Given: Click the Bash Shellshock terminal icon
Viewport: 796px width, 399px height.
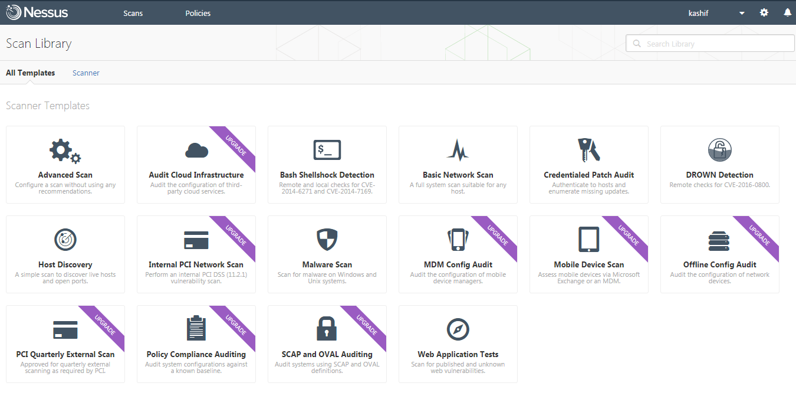Looking at the screenshot, I should pyautogui.click(x=327, y=150).
